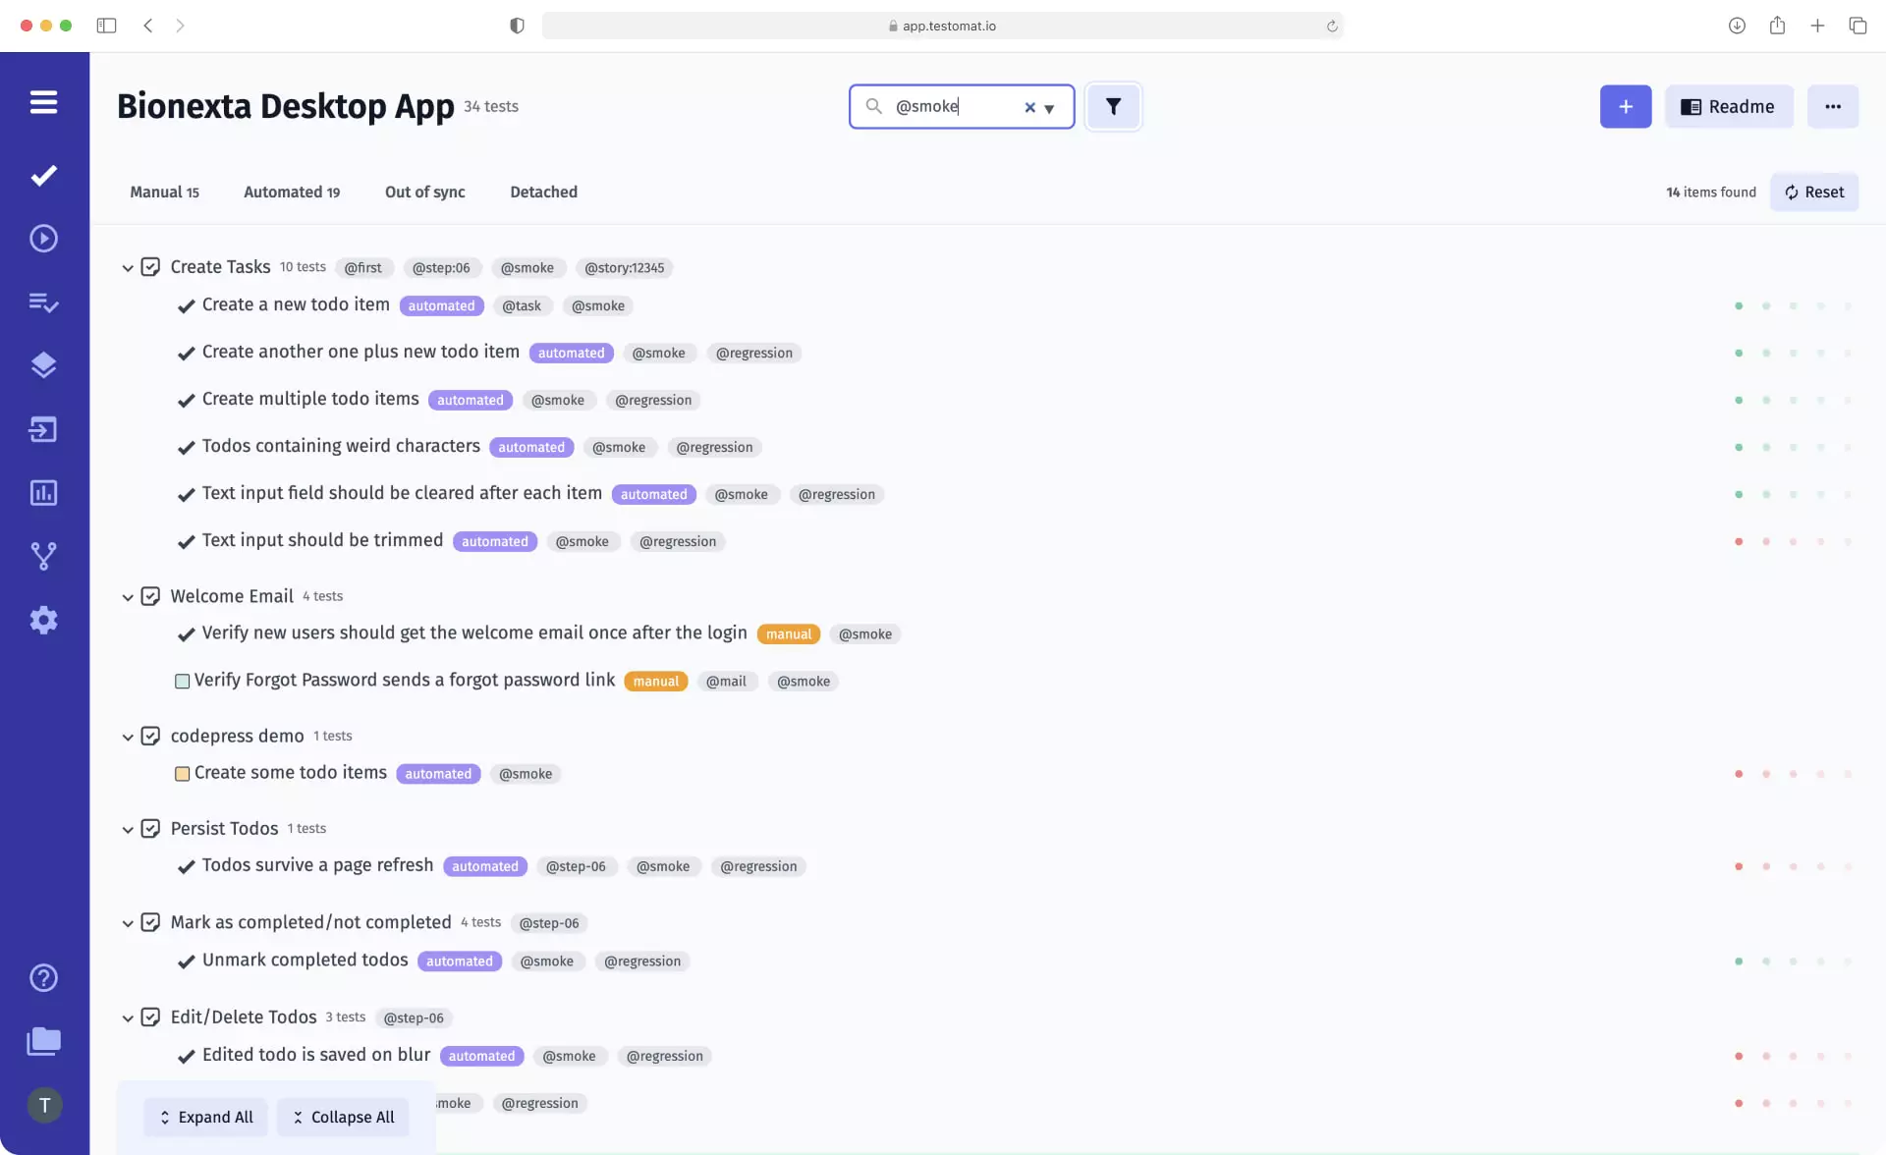Toggle the Create Tasks suite checkbox
The width and height of the screenshot is (1886, 1155).
point(150,267)
